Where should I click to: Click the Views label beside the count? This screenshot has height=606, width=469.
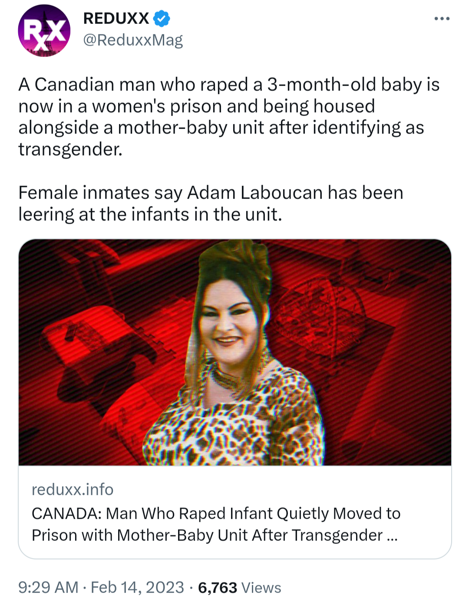point(261,588)
